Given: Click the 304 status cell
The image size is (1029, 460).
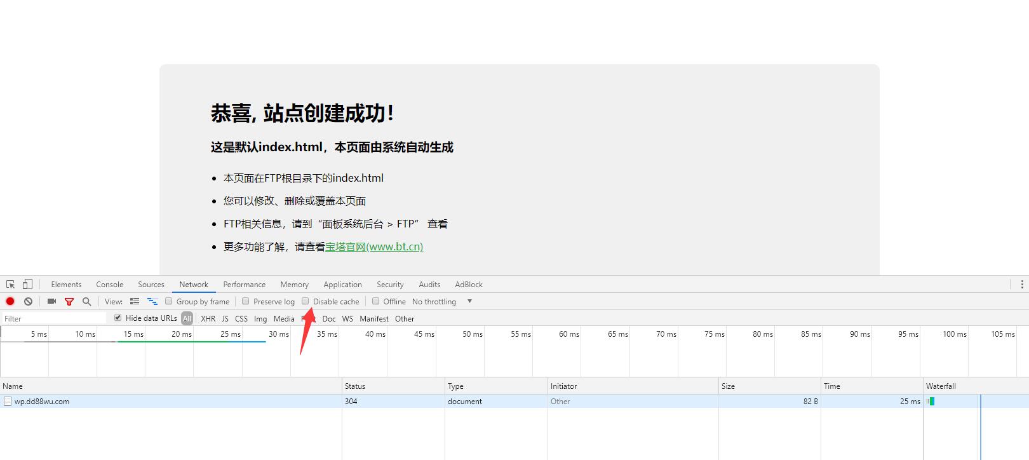Looking at the screenshot, I should [x=393, y=402].
